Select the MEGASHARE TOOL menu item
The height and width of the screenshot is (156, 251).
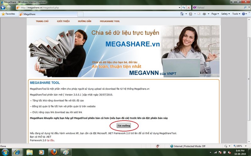point(110,22)
